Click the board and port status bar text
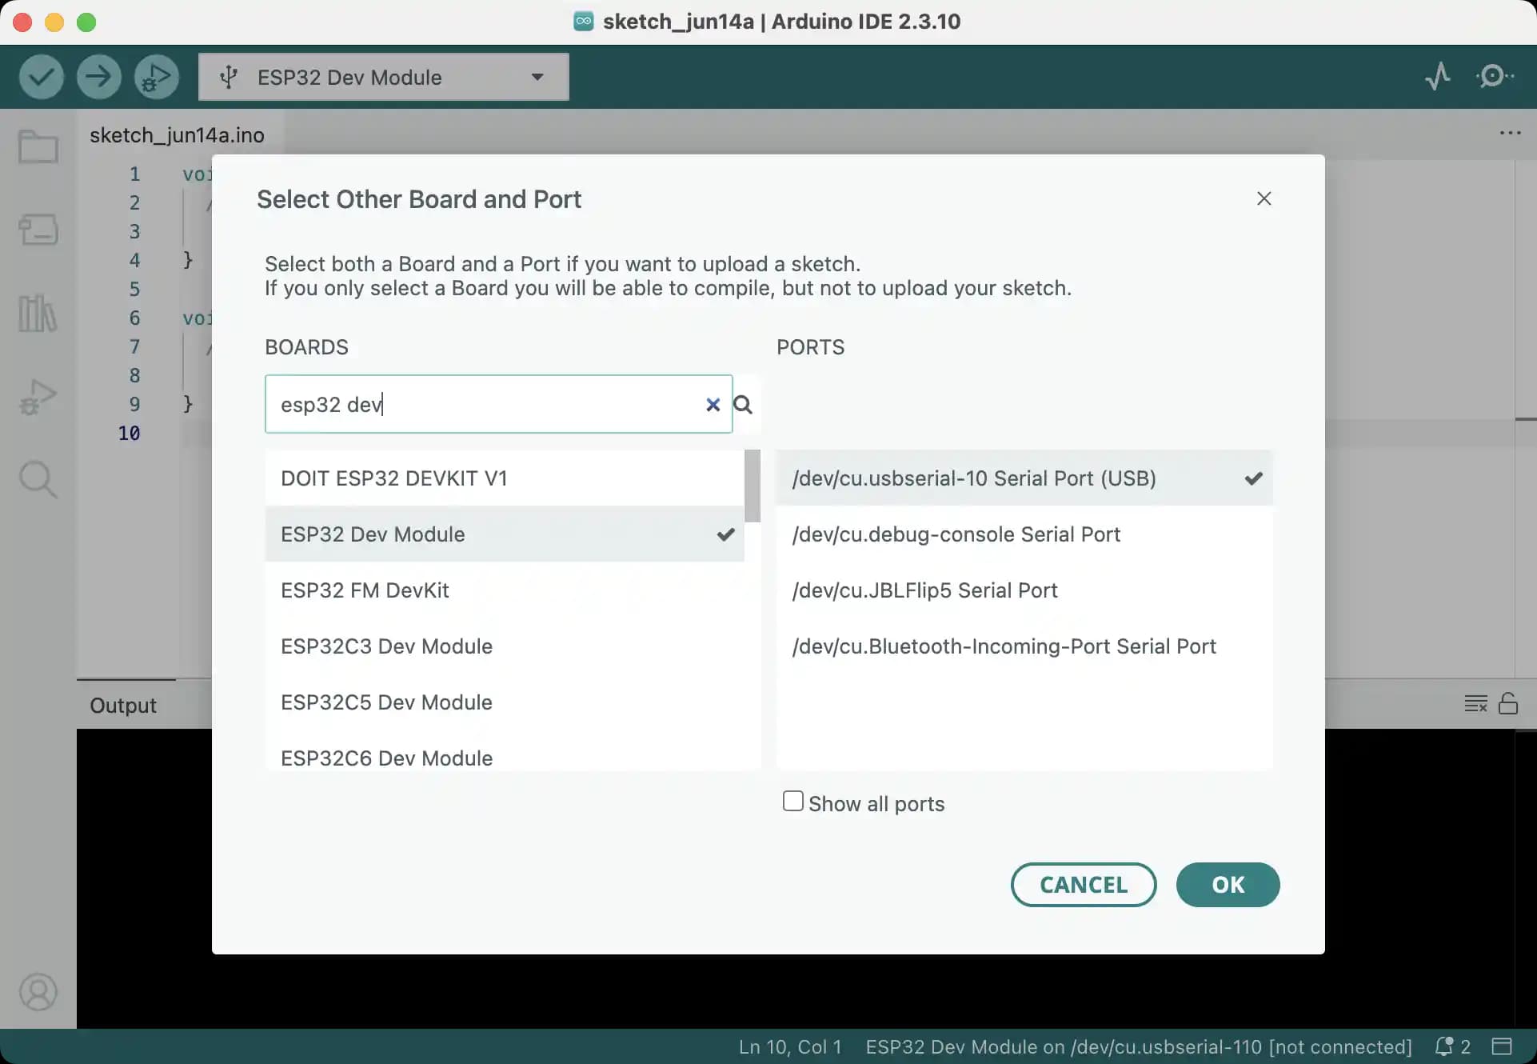 pos(1139,1046)
